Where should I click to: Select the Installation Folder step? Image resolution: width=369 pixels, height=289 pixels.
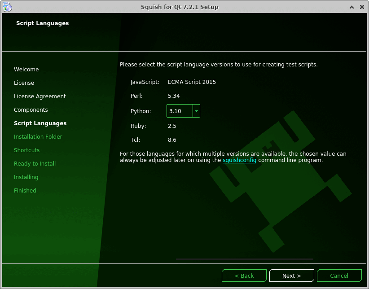pos(38,137)
